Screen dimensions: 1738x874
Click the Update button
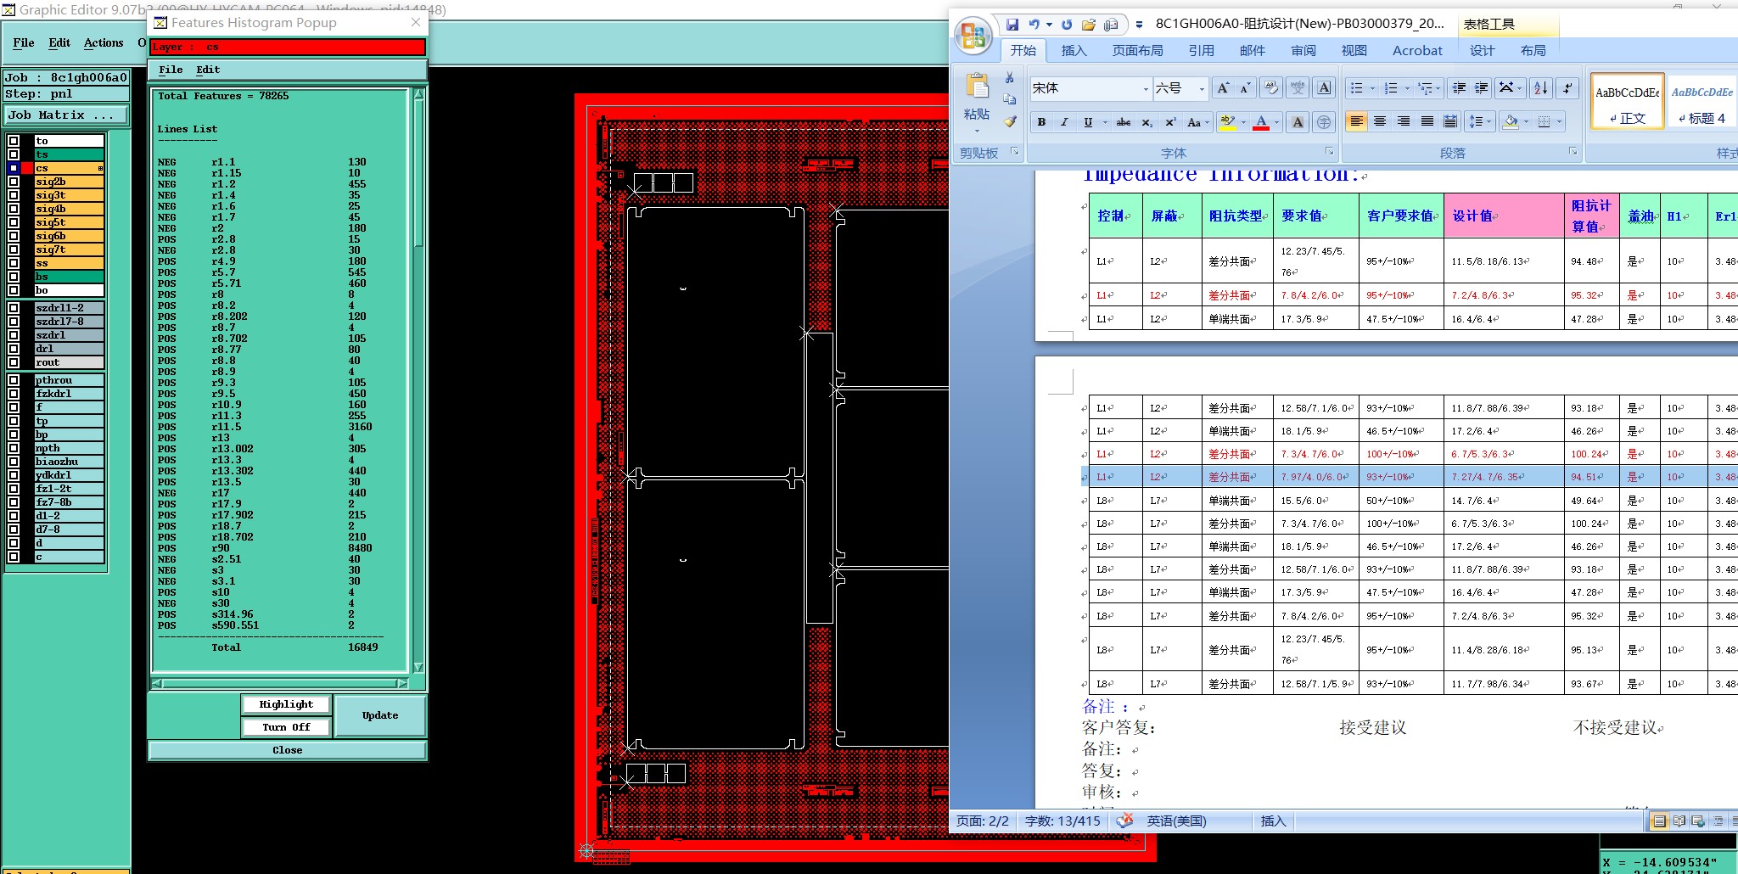pos(380,715)
